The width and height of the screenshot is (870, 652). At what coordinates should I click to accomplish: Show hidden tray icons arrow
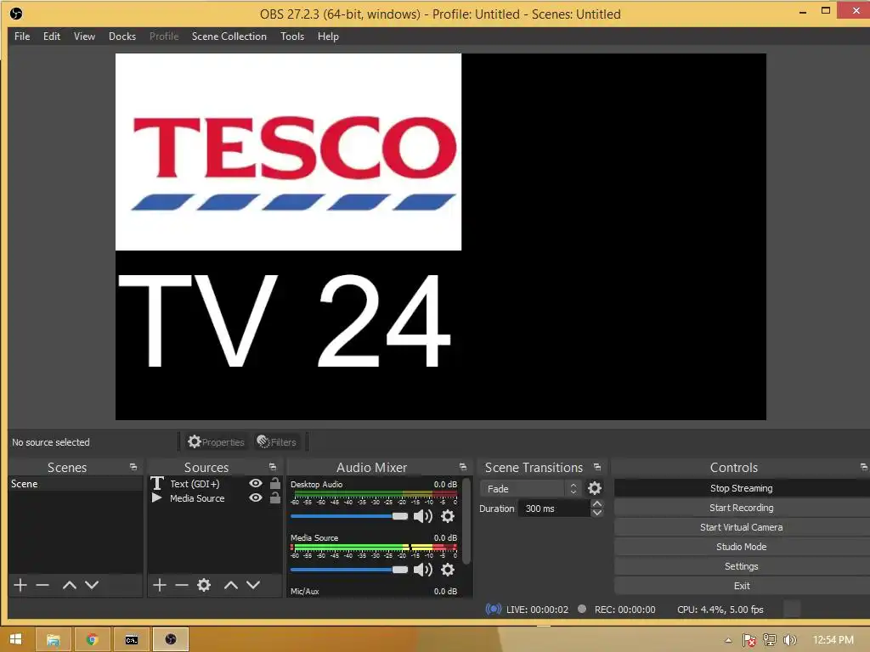click(728, 640)
